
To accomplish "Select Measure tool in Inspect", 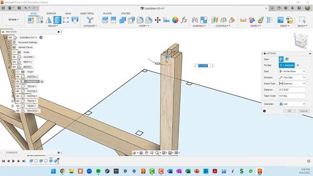I will click(243, 20).
